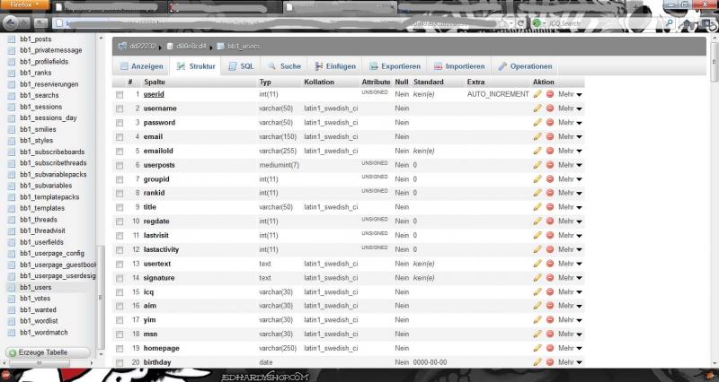Drop the email column with red icon
This screenshot has width=719, height=382.
tap(549, 136)
